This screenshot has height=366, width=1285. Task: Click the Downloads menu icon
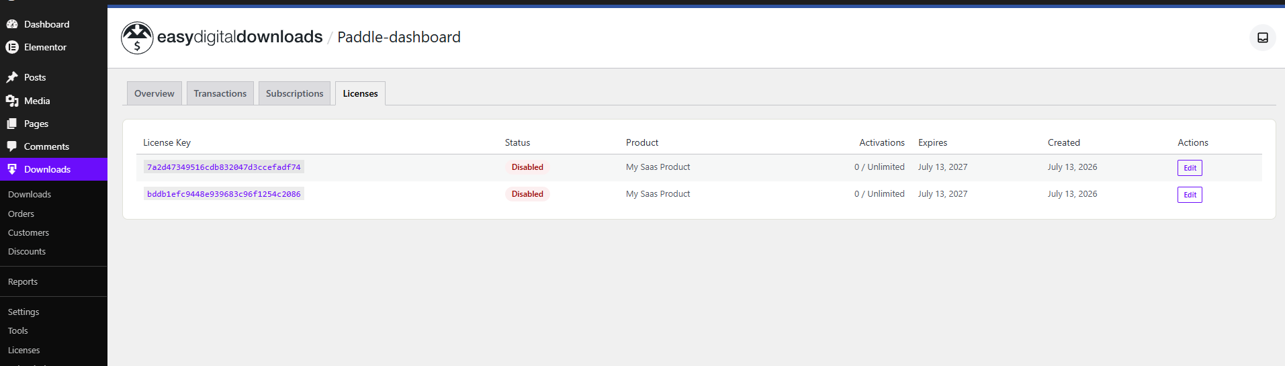12,169
